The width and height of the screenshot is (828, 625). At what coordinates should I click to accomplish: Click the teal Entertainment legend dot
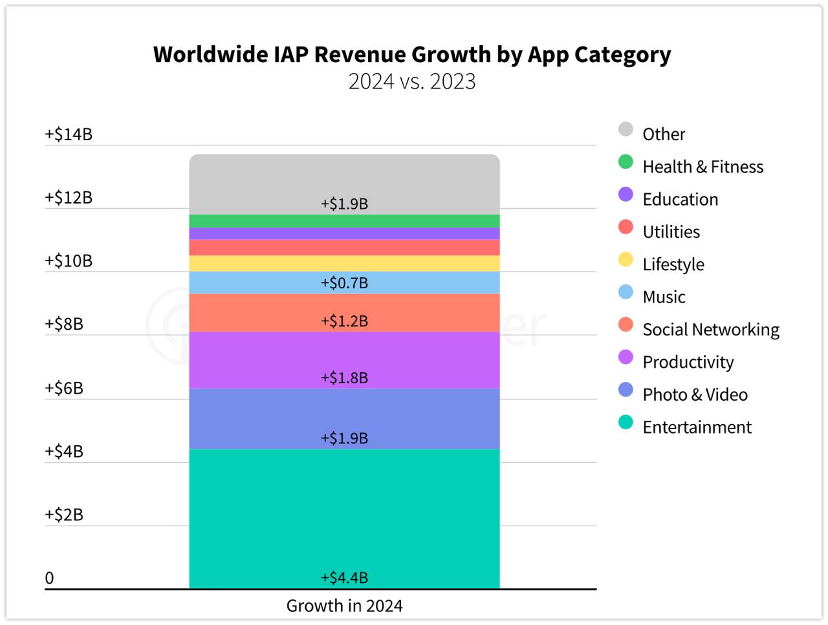click(x=626, y=422)
